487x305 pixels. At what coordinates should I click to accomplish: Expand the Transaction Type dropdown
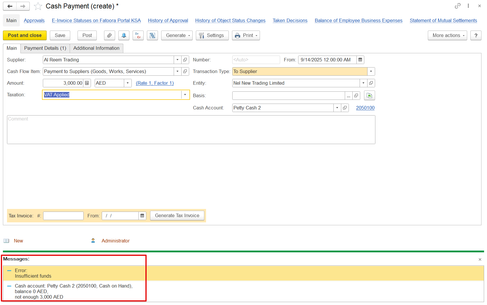click(x=371, y=72)
